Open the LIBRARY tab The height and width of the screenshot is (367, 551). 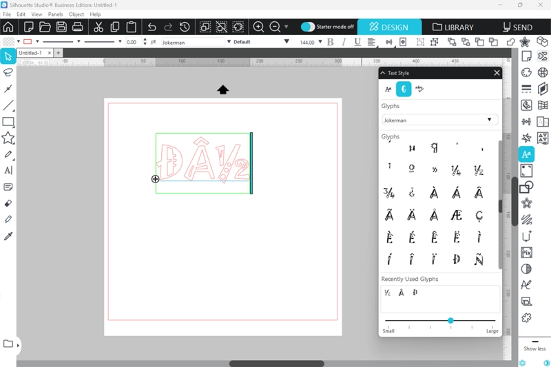pos(453,28)
